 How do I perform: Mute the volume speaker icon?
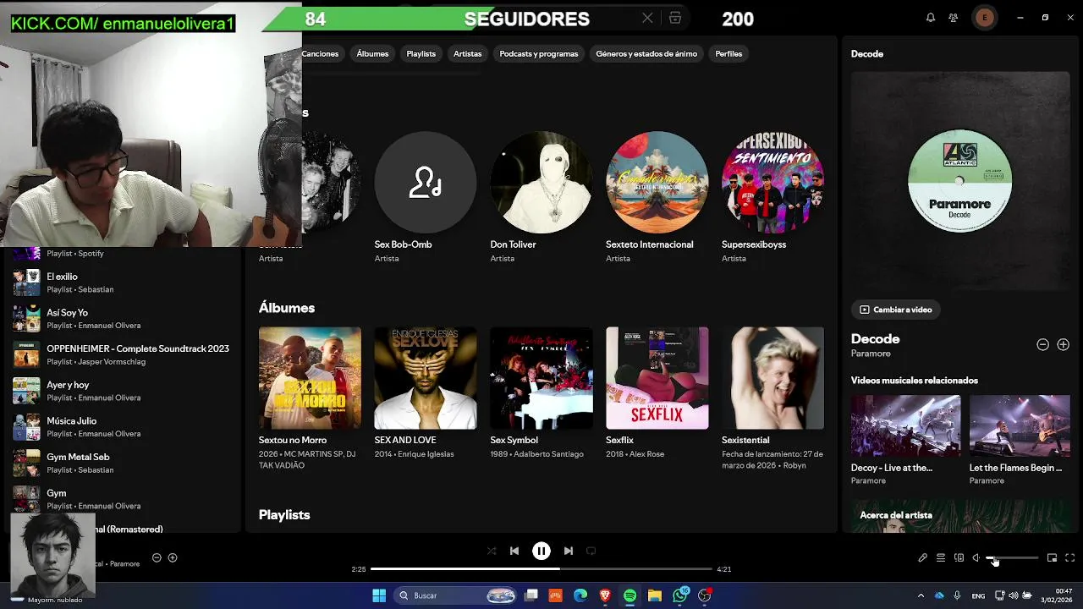point(976,557)
